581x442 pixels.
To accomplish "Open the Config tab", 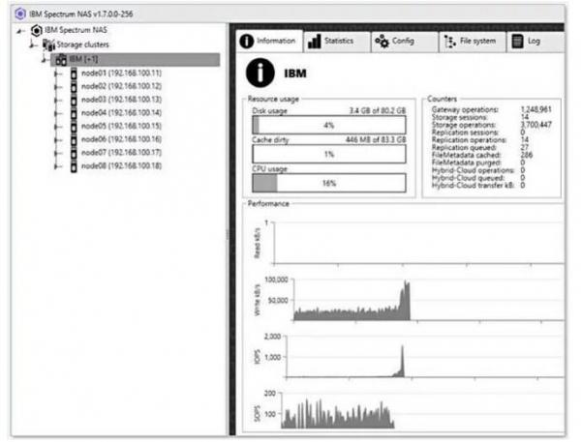I will 395,42.
